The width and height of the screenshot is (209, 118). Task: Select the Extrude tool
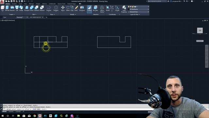tap(7, 8)
